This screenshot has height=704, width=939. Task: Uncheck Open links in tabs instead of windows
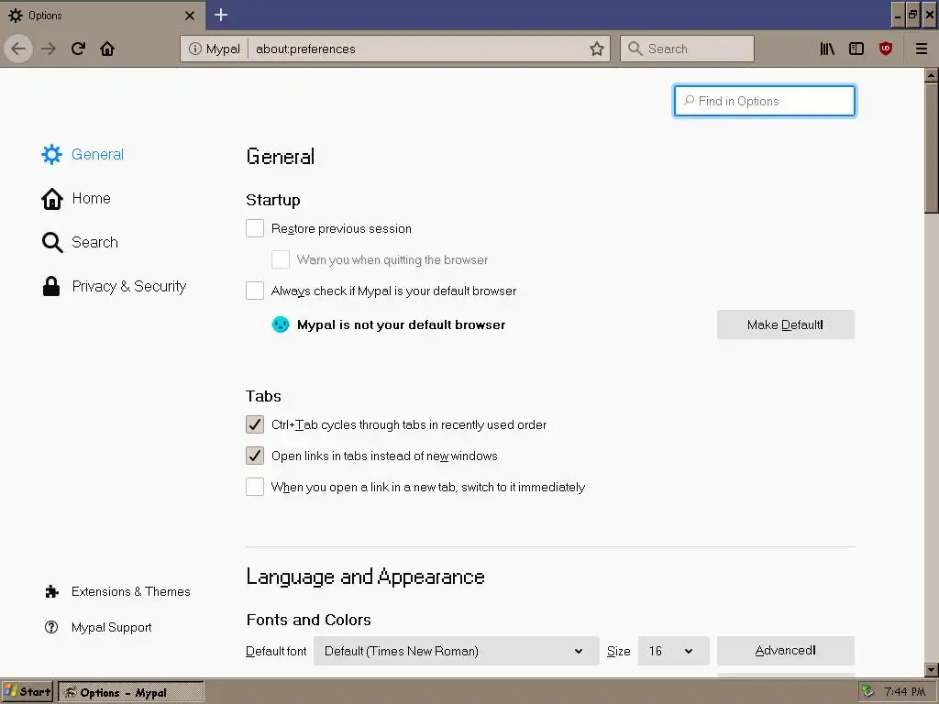click(255, 456)
